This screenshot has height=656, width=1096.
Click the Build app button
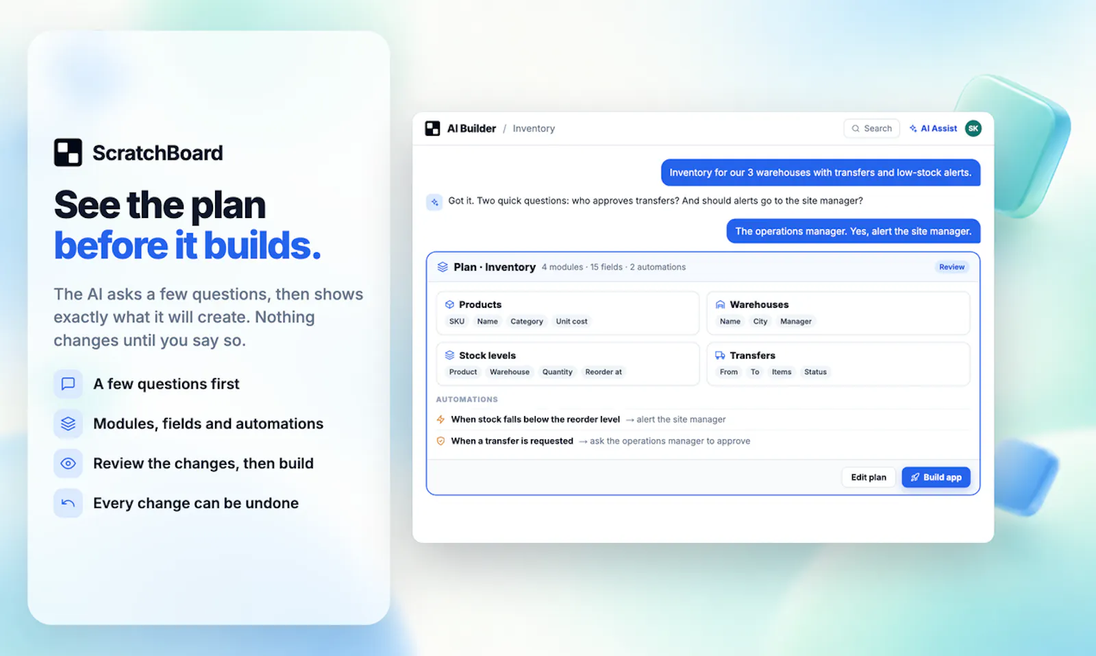point(936,477)
